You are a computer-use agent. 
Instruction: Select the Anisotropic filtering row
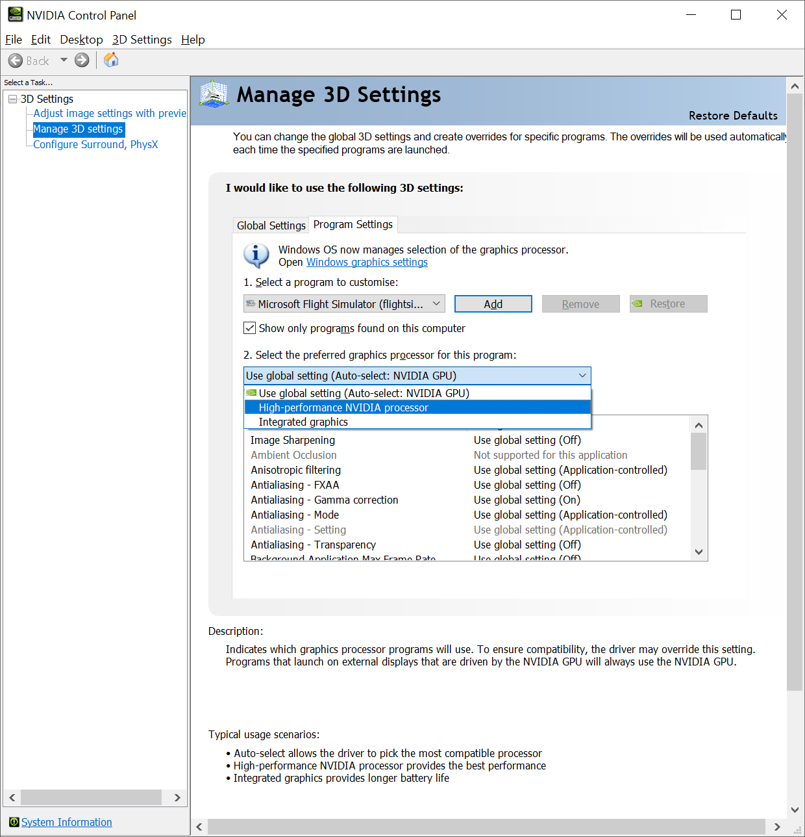coord(467,470)
